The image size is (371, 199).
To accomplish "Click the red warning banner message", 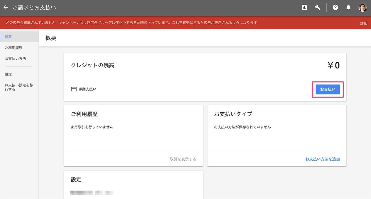I will point(132,23).
